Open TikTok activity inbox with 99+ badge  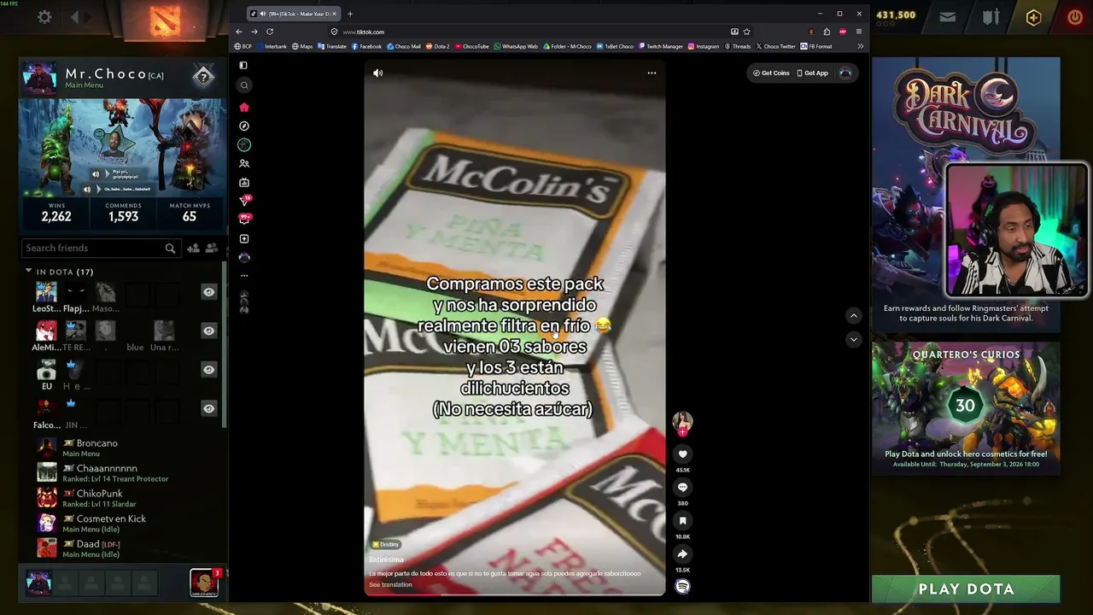[x=244, y=220]
